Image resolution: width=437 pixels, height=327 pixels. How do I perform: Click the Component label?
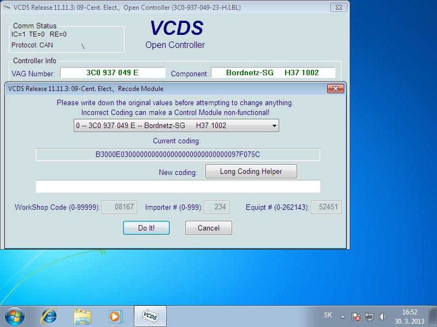click(x=190, y=74)
